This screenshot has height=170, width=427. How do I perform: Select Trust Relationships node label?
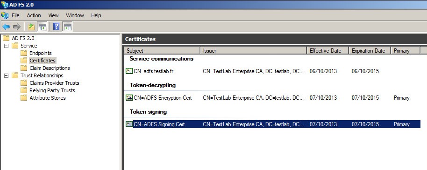pyautogui.click(x=42, y=75)
